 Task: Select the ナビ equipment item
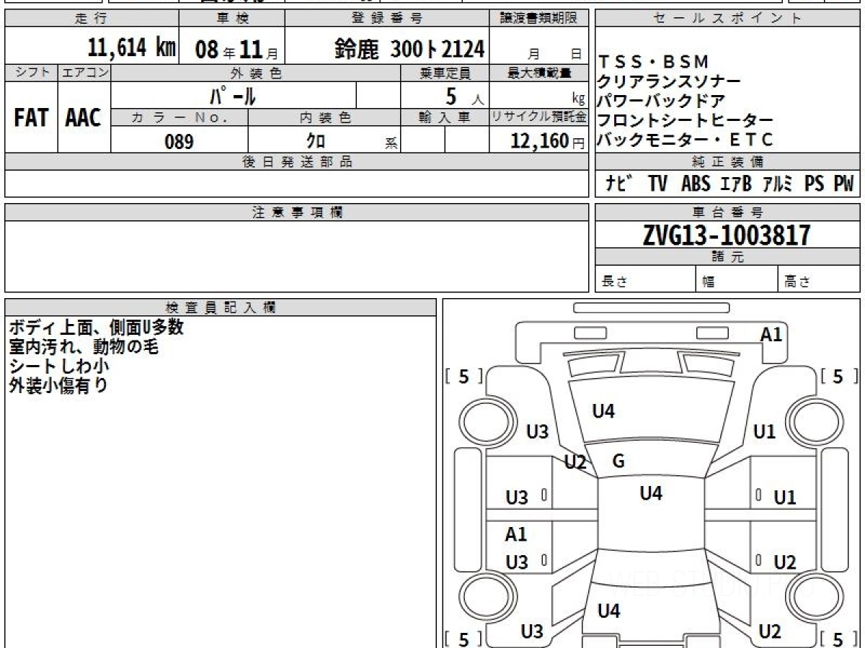(x=620, y=184)
